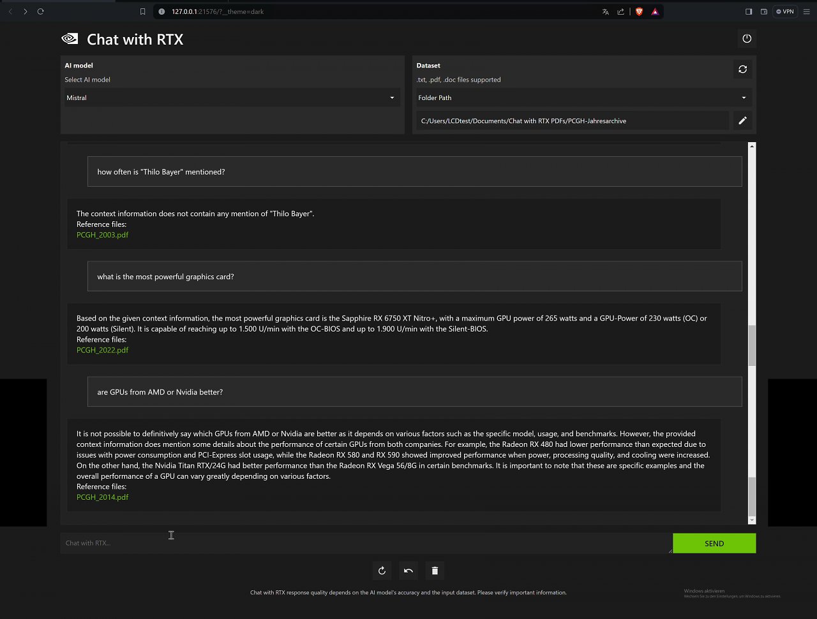Click the response quality disclaimer text
Image resolution: width=817 pixels, height=619 pixels.
pyautogui.click(x=408, y=592)
